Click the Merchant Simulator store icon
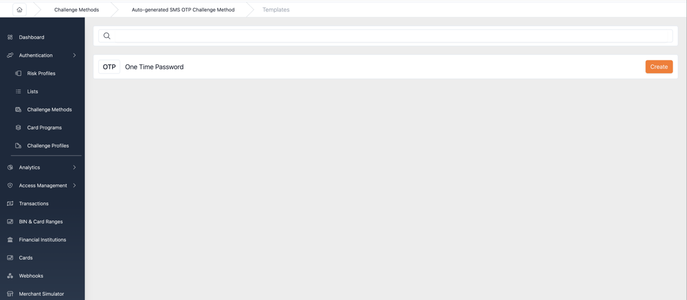Image resolution: width=687 pixels, height=300 pixels. [10, 294]
